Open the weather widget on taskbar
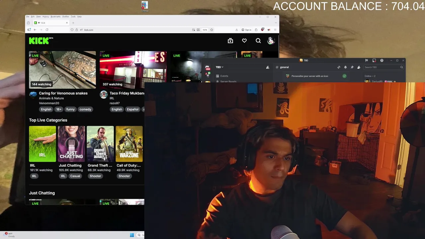The width and height of the screenshot is (425, 239). point(9,235)
